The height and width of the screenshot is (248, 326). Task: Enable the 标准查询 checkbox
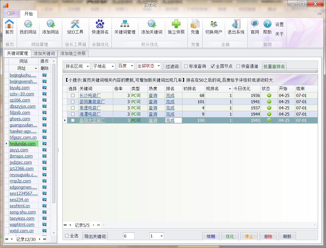coord(186,66)
